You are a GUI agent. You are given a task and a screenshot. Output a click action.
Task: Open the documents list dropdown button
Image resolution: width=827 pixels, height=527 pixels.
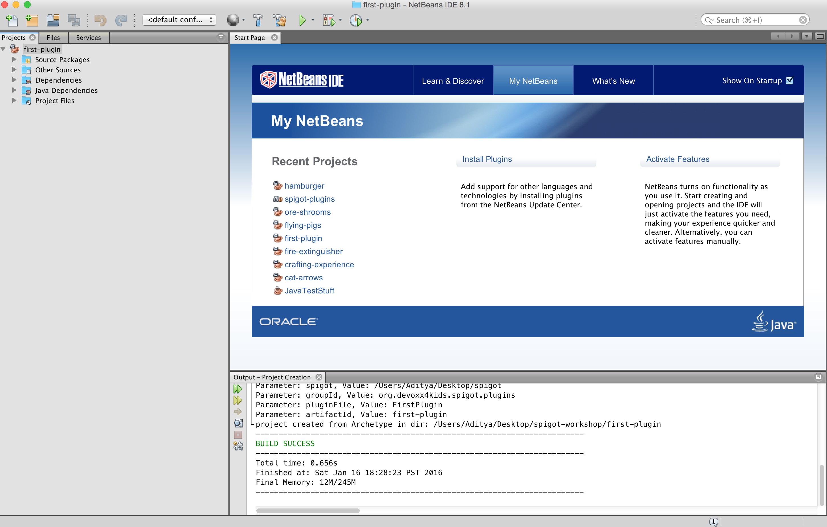point(807,36)
